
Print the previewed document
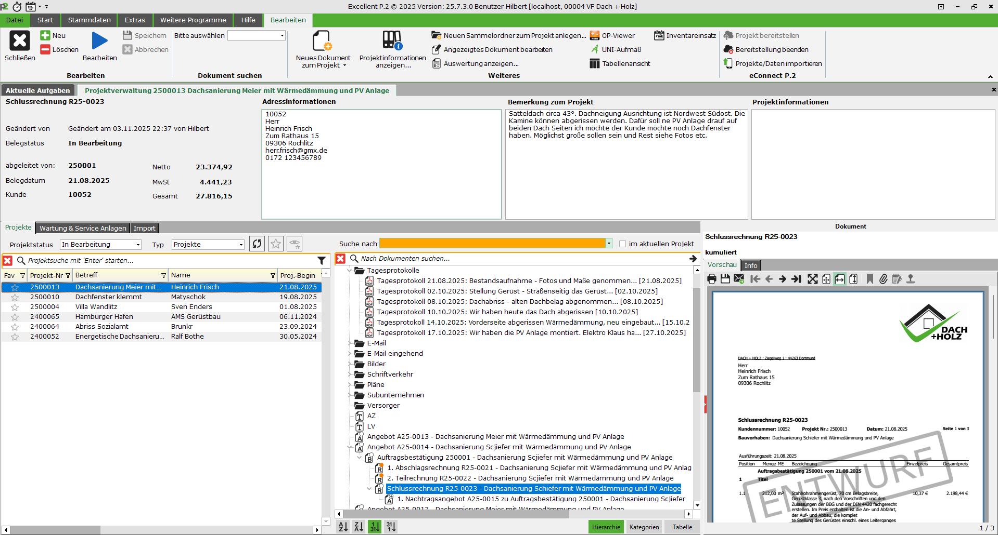tap(711, 279)
